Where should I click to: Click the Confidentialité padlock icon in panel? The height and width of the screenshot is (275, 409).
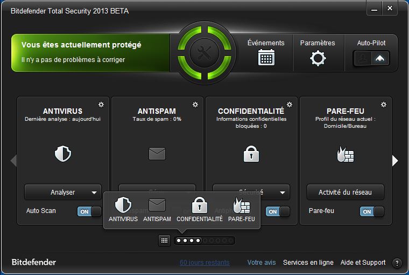click(251, 154)
